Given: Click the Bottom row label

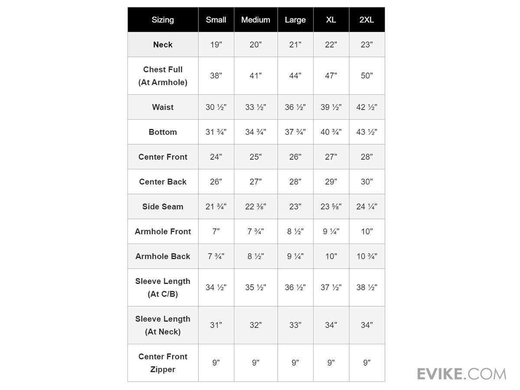Looking at the screenshot, I should [x=163, y=132].
